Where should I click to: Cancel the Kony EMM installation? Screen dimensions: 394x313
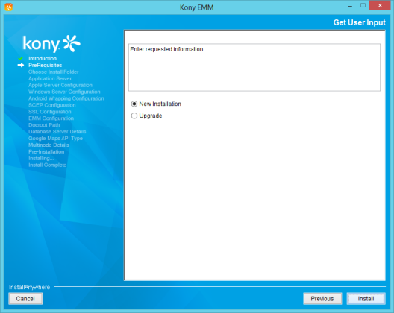[x=25, y=299]
